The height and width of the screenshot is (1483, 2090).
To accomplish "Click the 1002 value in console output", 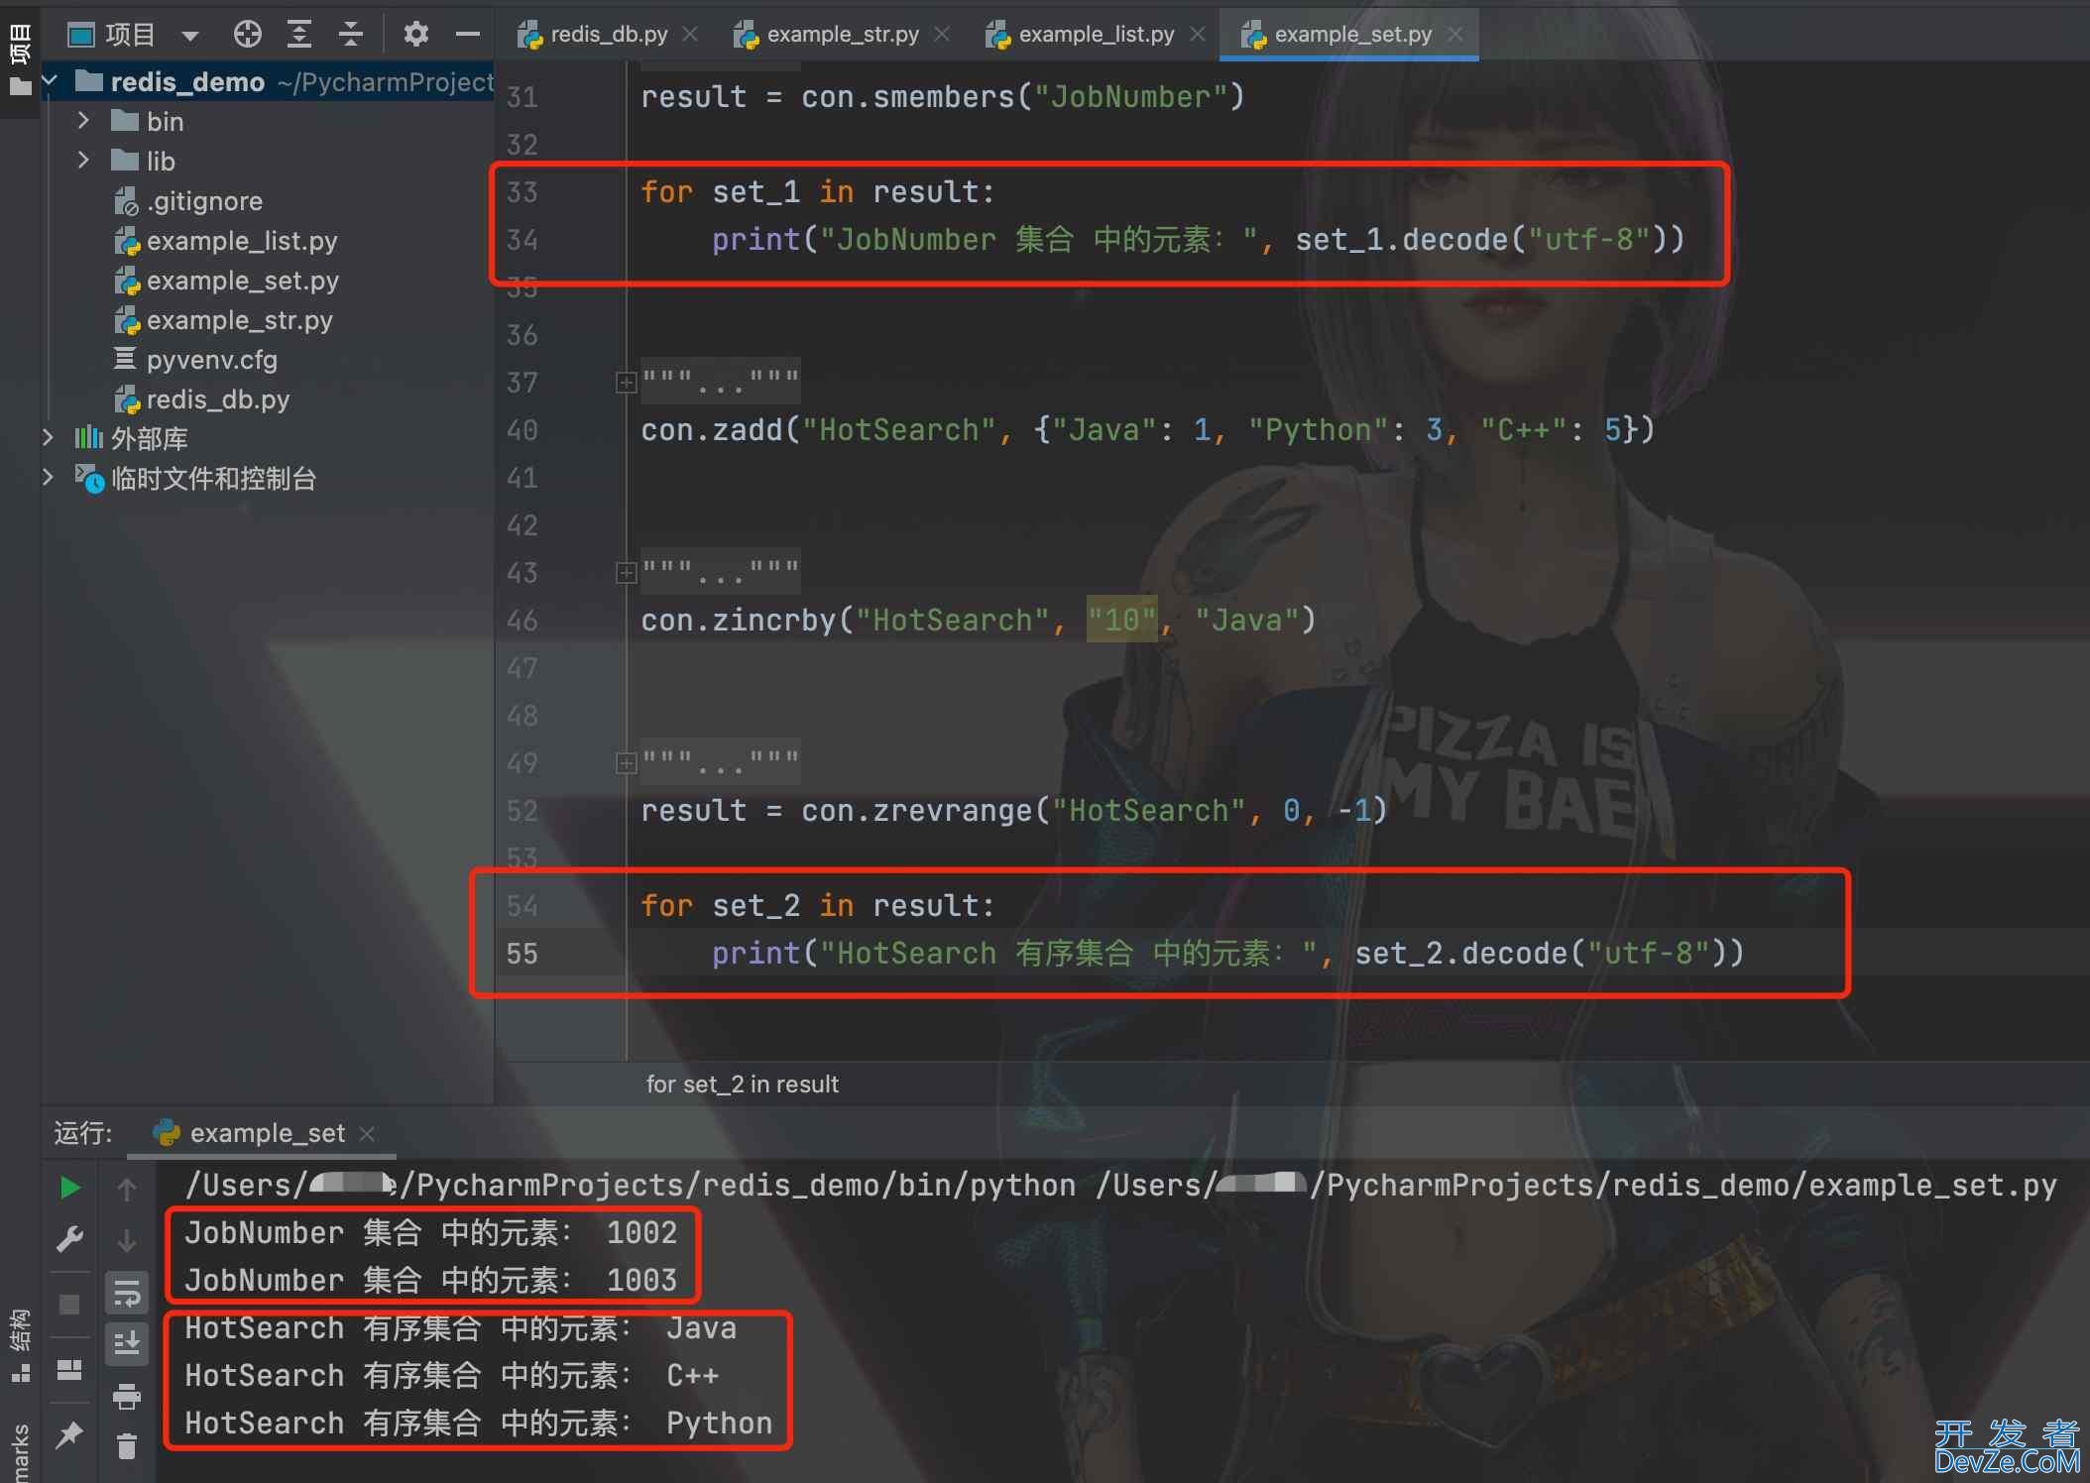I will pos(641,1233).
